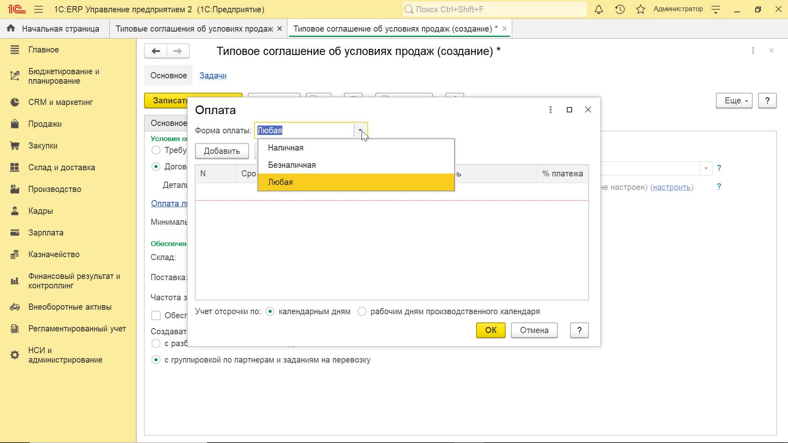This screenshot has height=443, width=788.
Task: Click the home icon of Начальная страница
Action: [x=11, y=28]
